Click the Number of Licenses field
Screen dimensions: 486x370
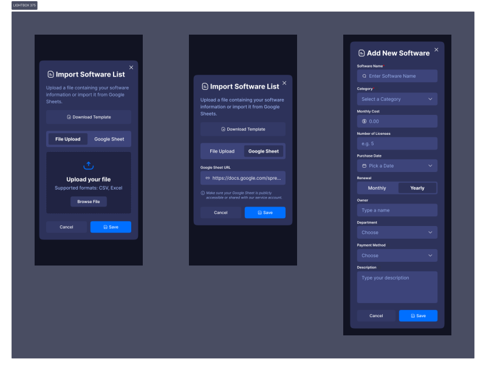pyautogui.click(x=397, y=143)
